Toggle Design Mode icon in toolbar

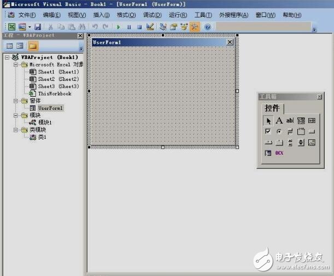(x=150, y=27)
